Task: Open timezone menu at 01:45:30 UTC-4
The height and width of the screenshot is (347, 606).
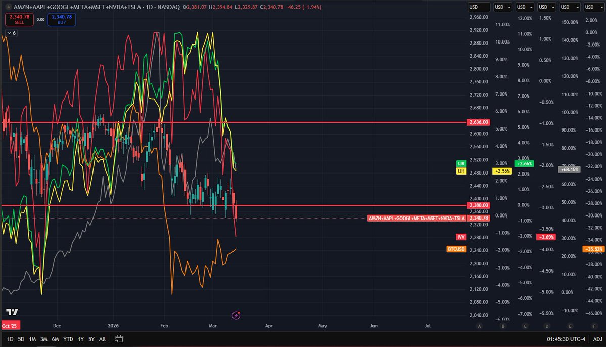Action: [x=566, y=339]
